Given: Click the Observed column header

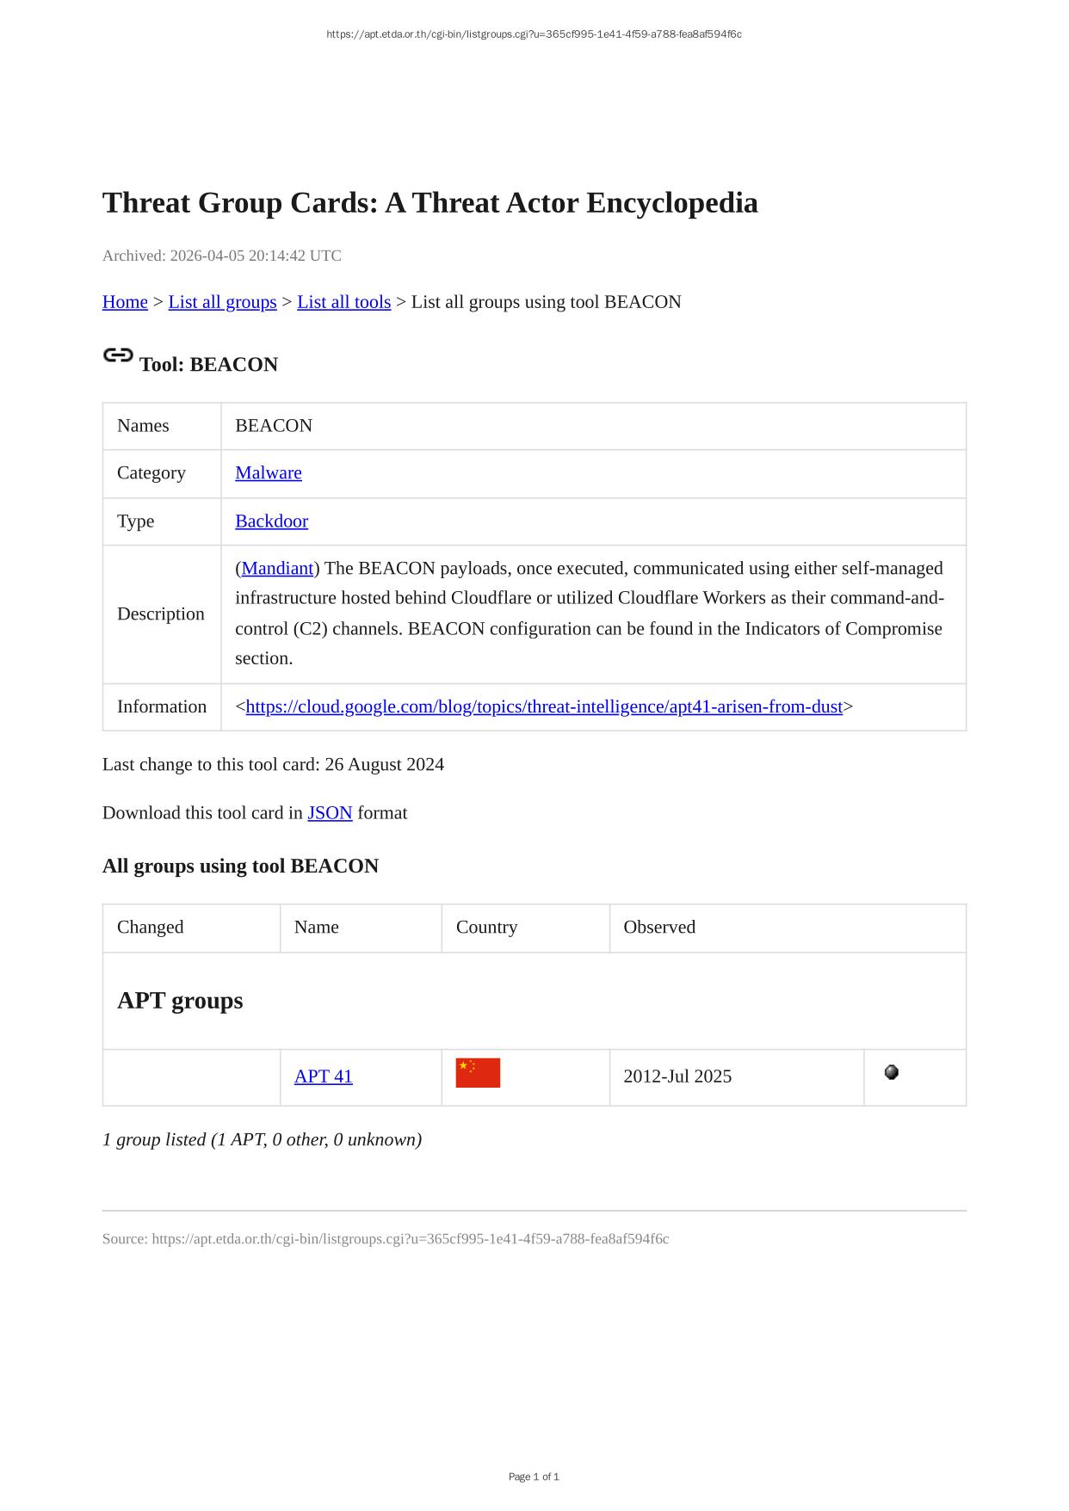Looking at the screenshot, I should coord(658,927).
